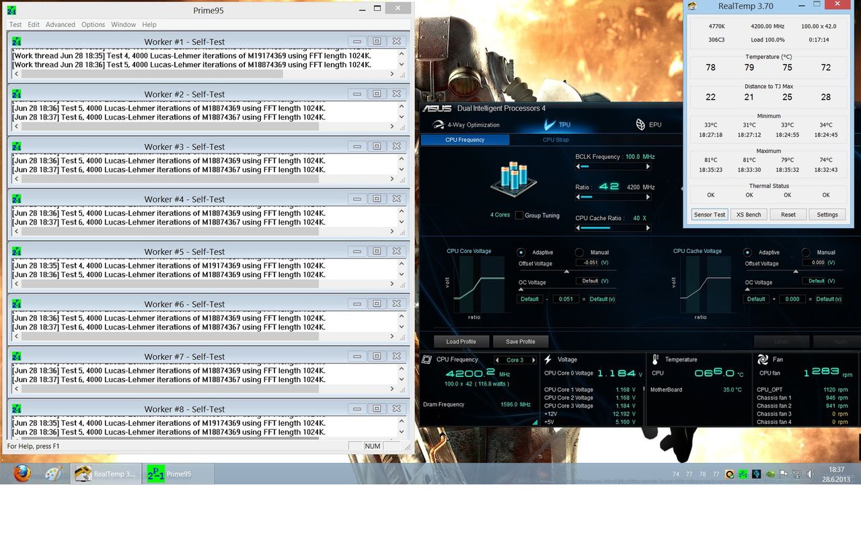Click the BCLK Frequency slider track
The width and height of the screenshot is (861, 549).
613,166
